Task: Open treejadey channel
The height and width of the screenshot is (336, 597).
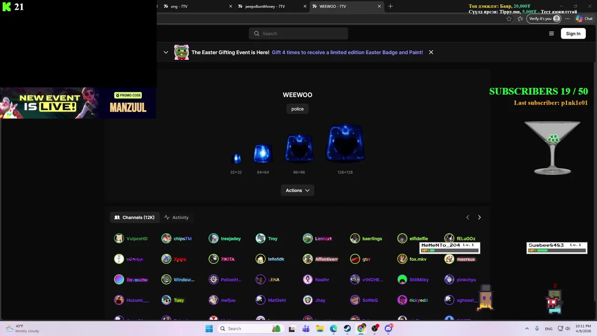Action: 225,238
